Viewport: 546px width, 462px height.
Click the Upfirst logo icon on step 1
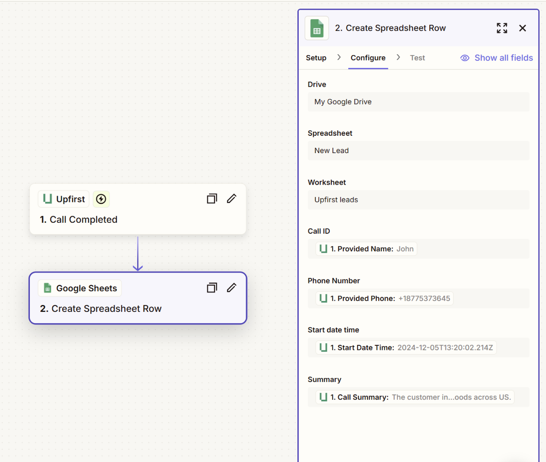47,199
